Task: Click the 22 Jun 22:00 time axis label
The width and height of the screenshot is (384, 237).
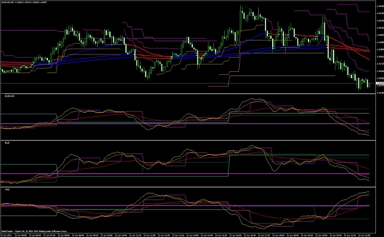Action: pyautogui.click(x=364, y=235)
